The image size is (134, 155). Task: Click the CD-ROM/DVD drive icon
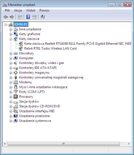click(16, 106)
